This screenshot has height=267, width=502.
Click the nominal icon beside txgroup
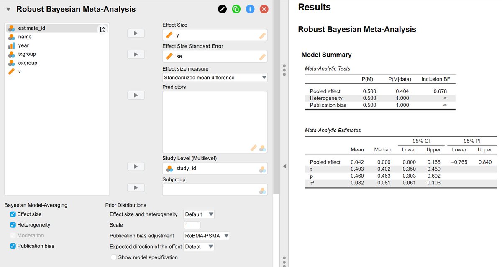(11, 54)
